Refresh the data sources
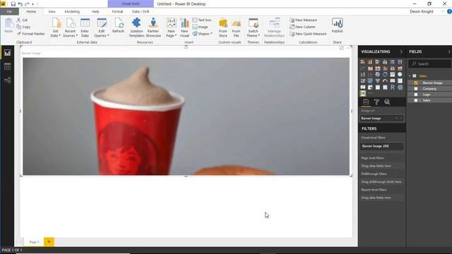The height and width of the screenshot is (254, 452). [118, 25]
